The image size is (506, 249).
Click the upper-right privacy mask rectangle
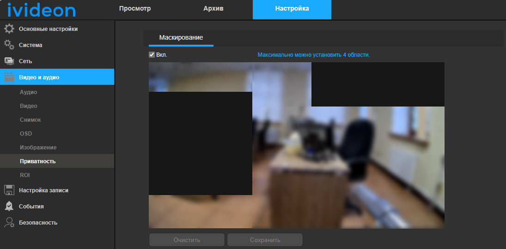click(x=378, y=84)
